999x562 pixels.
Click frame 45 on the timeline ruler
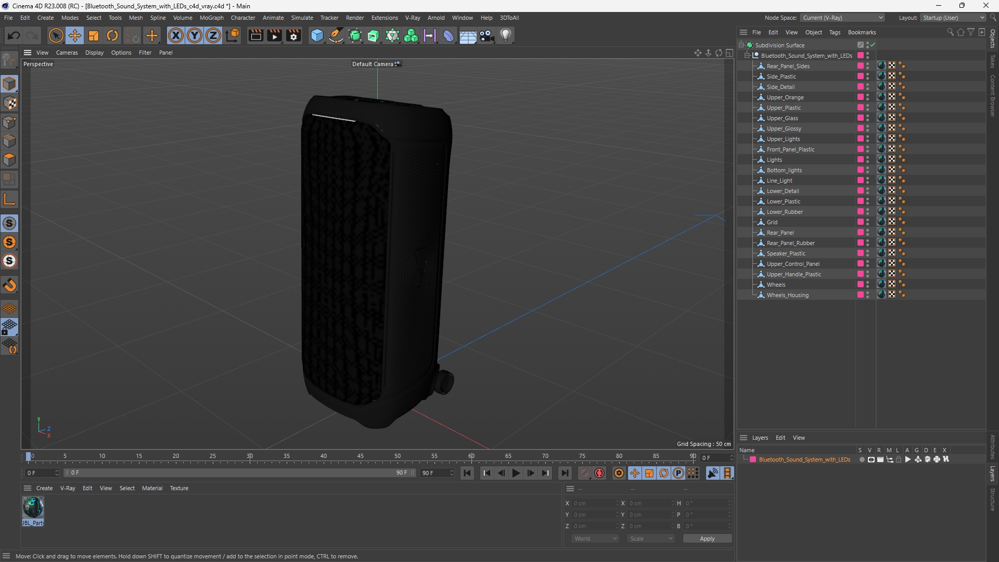tap(361, 456)
